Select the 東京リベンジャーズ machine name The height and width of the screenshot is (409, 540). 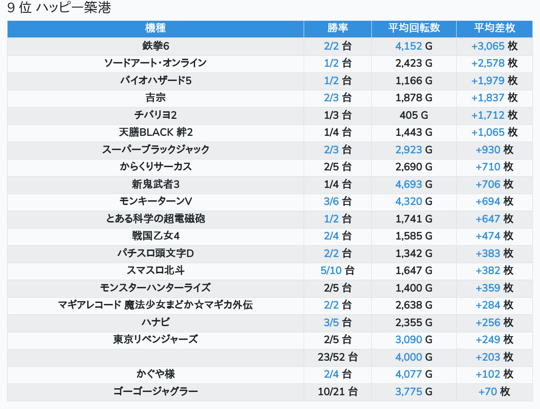[x=155, y=339]
